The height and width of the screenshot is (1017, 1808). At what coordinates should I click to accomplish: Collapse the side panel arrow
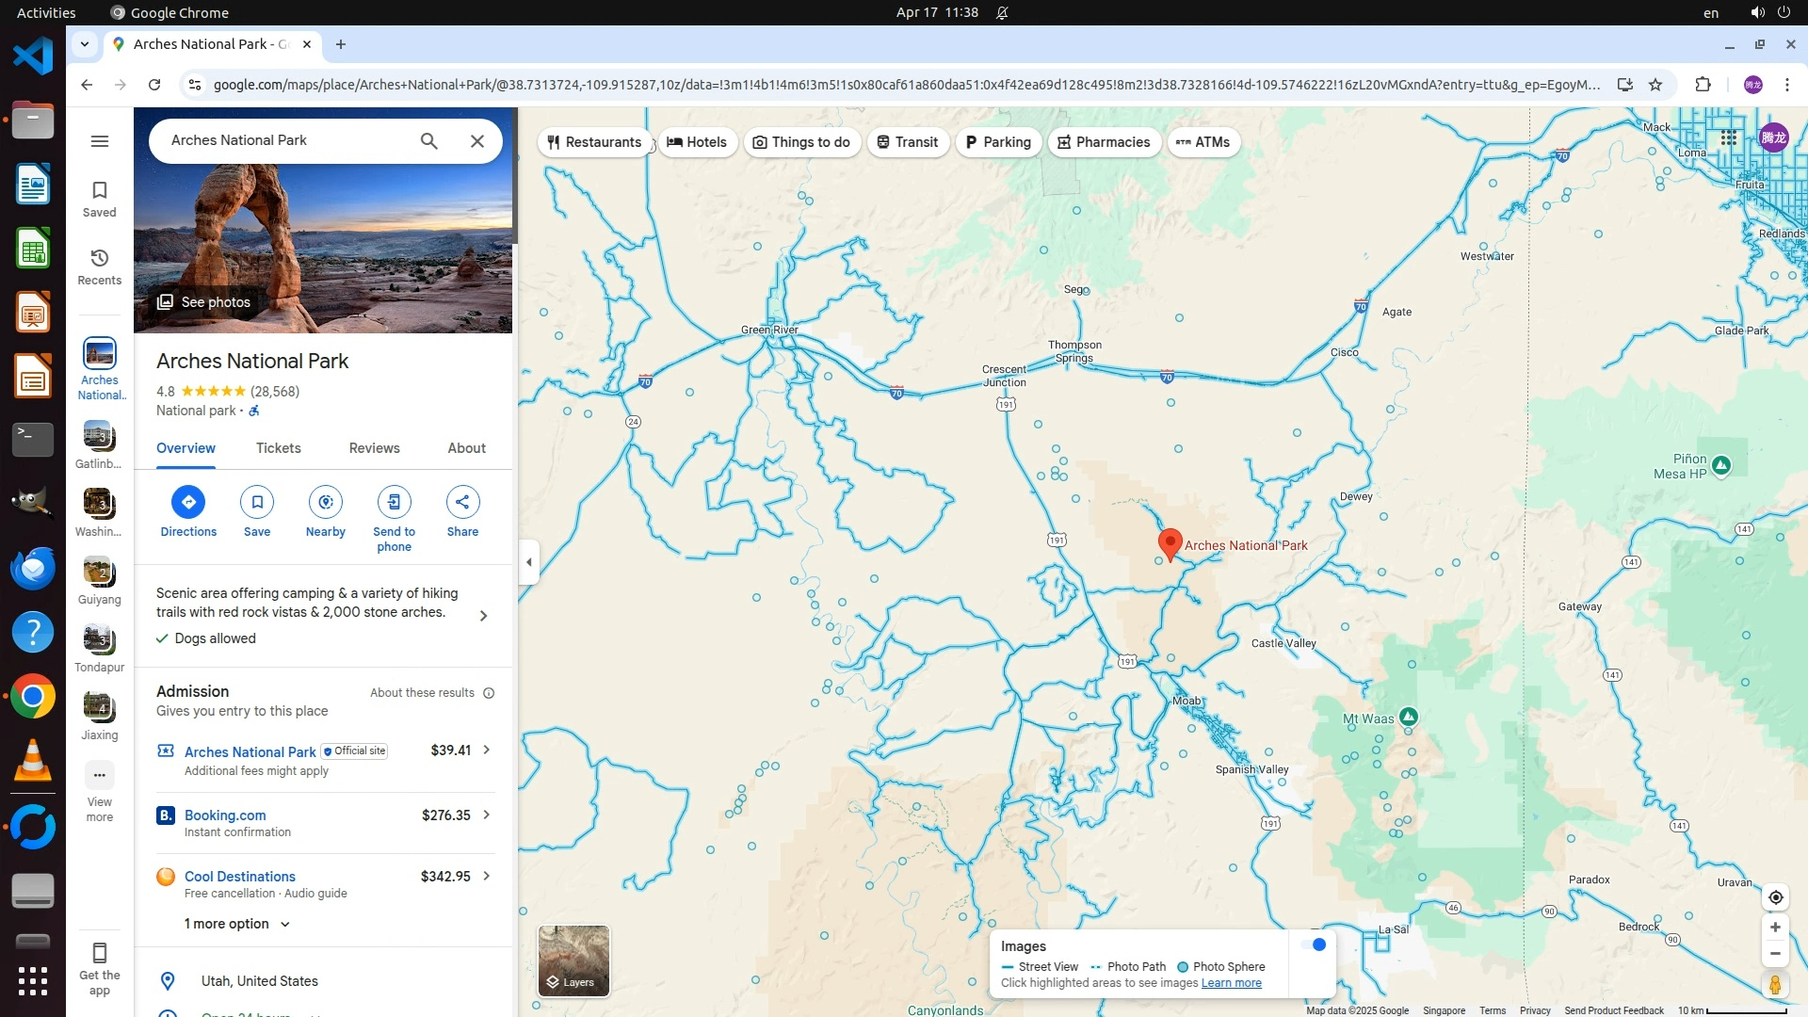tap(529, 562)
